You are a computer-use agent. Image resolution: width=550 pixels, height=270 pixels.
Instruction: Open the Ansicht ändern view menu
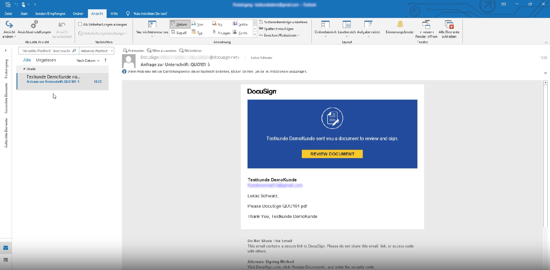tap(9, 29)
